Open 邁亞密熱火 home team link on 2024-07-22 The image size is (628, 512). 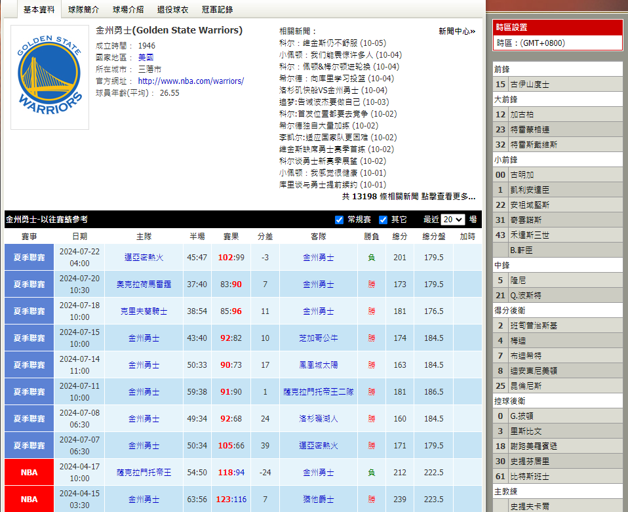144,258
